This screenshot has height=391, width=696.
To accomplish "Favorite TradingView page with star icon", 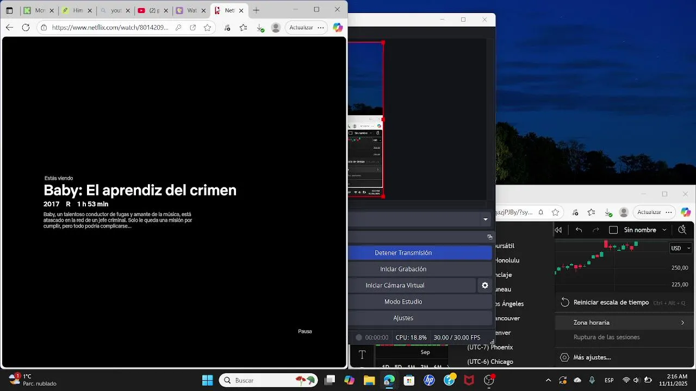I will coord(555,212).
